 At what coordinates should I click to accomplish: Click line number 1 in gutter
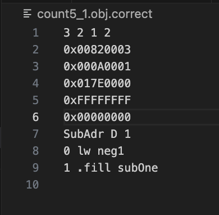click(36, 33)
